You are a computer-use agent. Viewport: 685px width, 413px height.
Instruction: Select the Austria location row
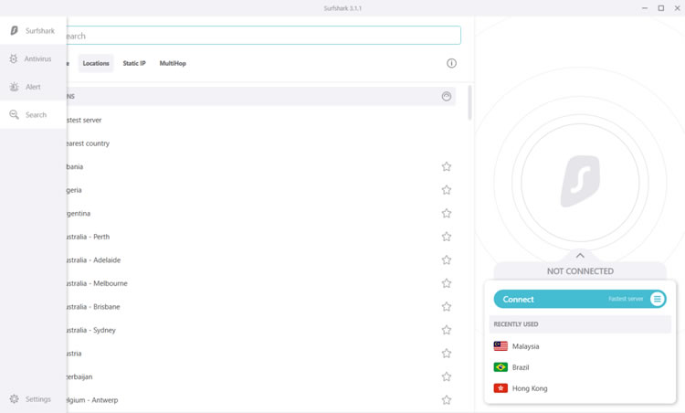tap(261, 353)
